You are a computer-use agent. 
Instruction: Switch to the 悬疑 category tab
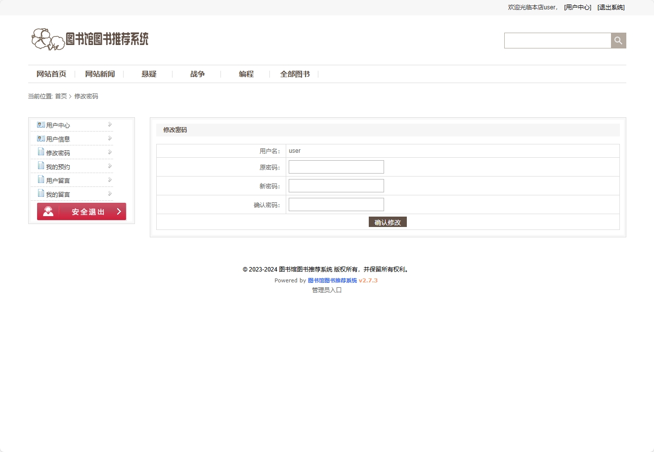point(149,74)
